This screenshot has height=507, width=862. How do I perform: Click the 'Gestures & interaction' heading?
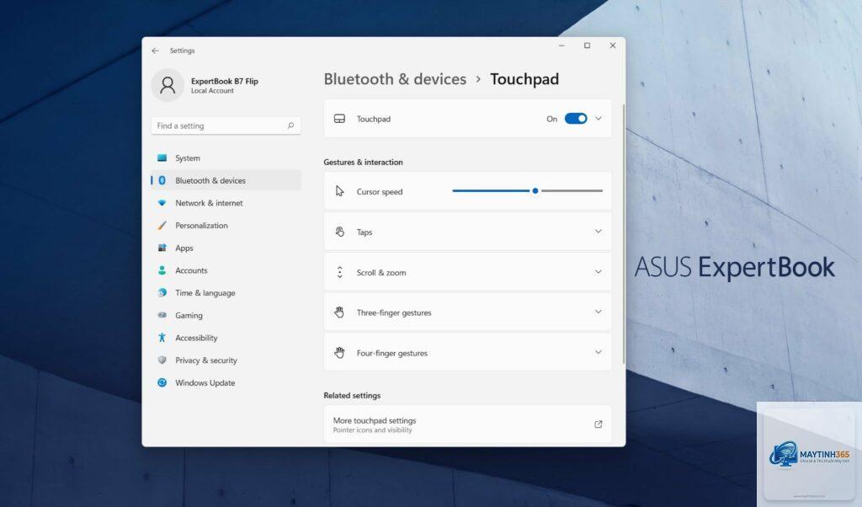[363, 163]
